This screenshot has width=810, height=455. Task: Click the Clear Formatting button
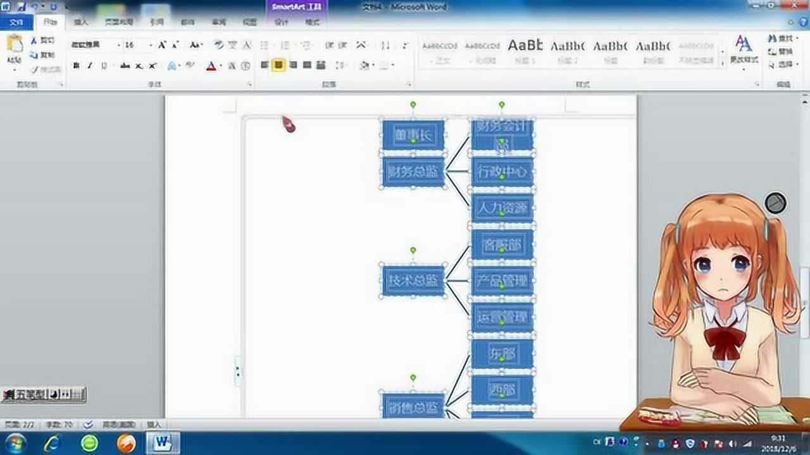[x=219, y=45]
